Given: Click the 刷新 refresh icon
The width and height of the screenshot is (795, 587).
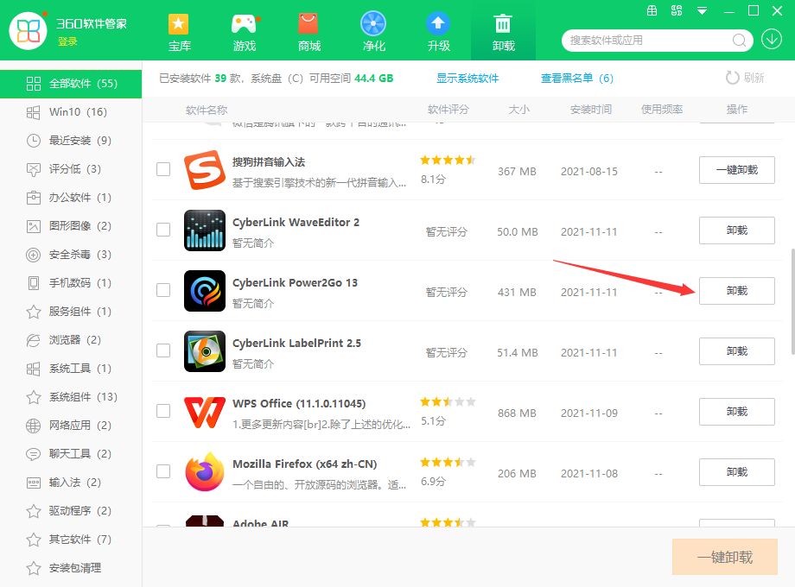Looking at the screenshot, I should point(732,78).
